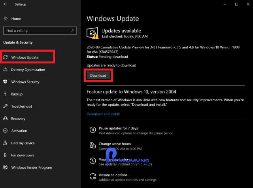The image size is (253, 188).
Task: Click the Windows Update refresh icon
Action: 5,57
